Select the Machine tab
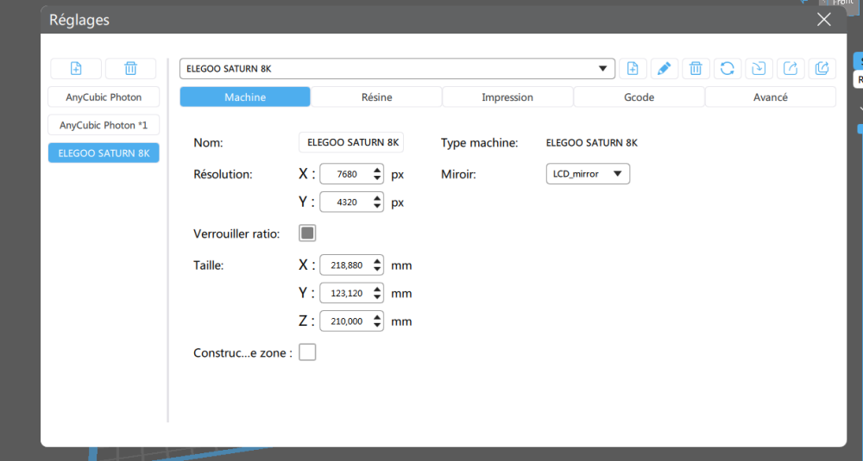The image size is (863, 461). (x=245, y=97)
